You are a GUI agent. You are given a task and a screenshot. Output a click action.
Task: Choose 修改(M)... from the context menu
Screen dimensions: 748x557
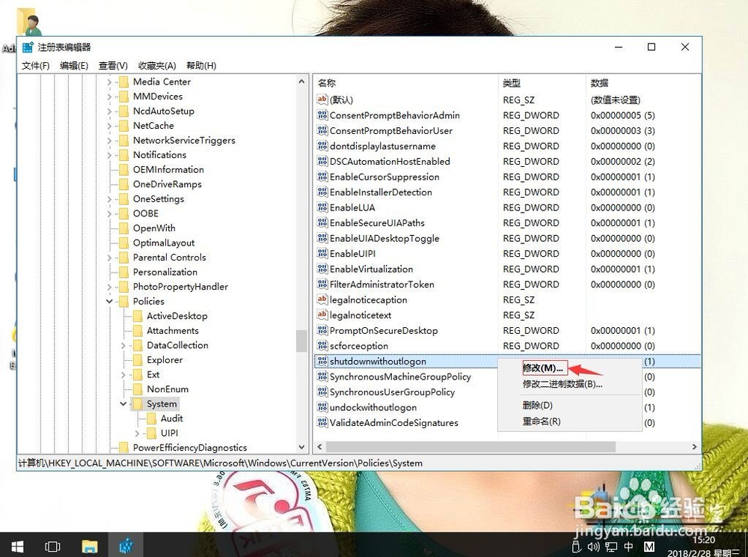coord(544,368)
